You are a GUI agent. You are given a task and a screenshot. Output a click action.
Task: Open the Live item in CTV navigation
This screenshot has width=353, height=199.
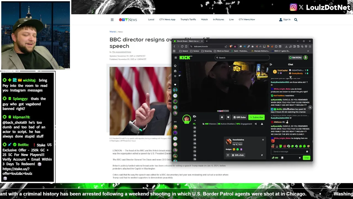click(x=231, y=20)
